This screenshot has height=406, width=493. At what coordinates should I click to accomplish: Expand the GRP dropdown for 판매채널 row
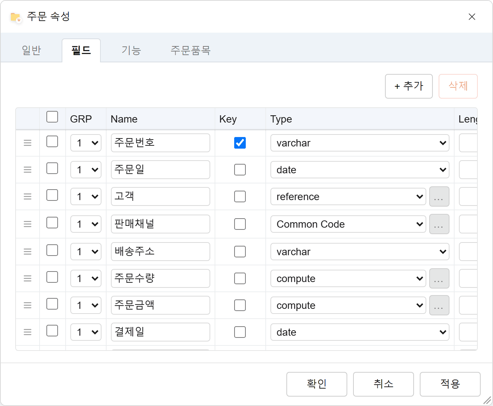tap(86, 224)
